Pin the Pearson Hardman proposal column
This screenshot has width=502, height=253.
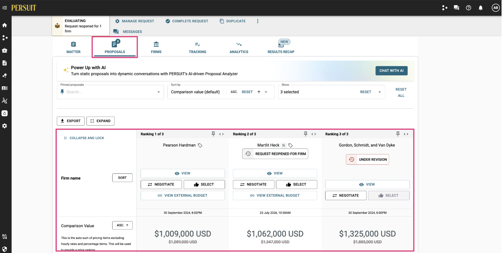pyautogui.click(x=213, y=134)
